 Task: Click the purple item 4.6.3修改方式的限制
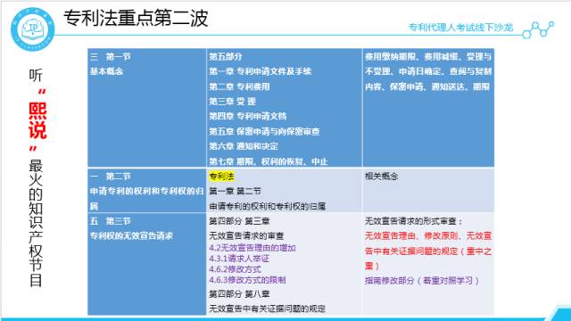(x=247, y=280)
